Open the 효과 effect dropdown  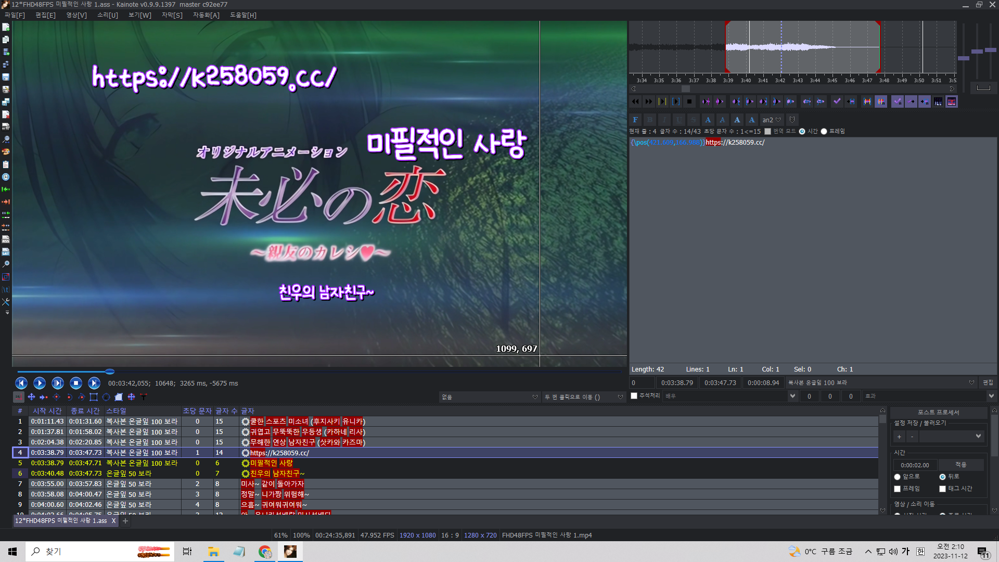coord(929,396)
